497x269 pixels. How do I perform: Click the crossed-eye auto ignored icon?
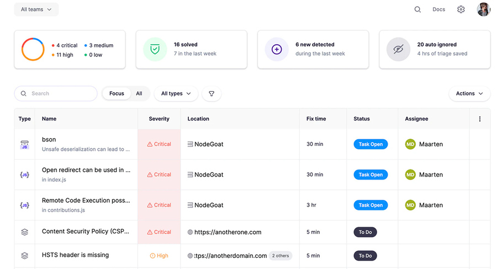click(398, 49)
